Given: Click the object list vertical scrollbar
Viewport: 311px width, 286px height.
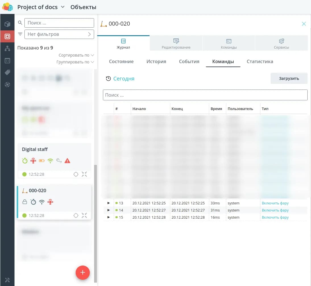Looking at the screenshot, I should click(96, 222).
